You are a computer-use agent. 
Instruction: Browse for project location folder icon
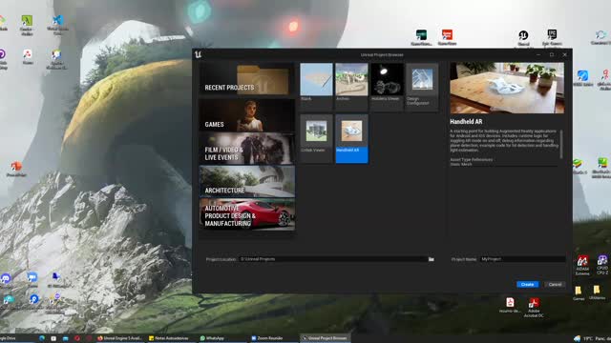click(431, 259)
